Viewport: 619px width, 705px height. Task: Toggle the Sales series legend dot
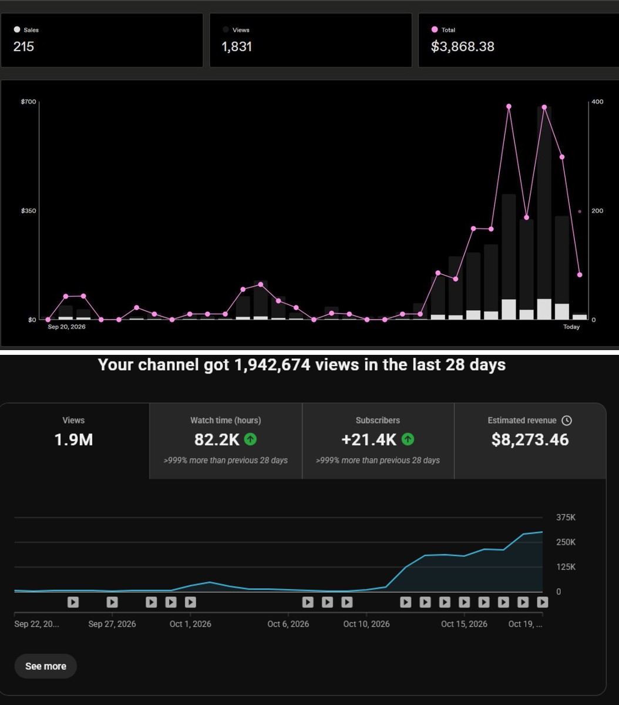coord(17,29)
